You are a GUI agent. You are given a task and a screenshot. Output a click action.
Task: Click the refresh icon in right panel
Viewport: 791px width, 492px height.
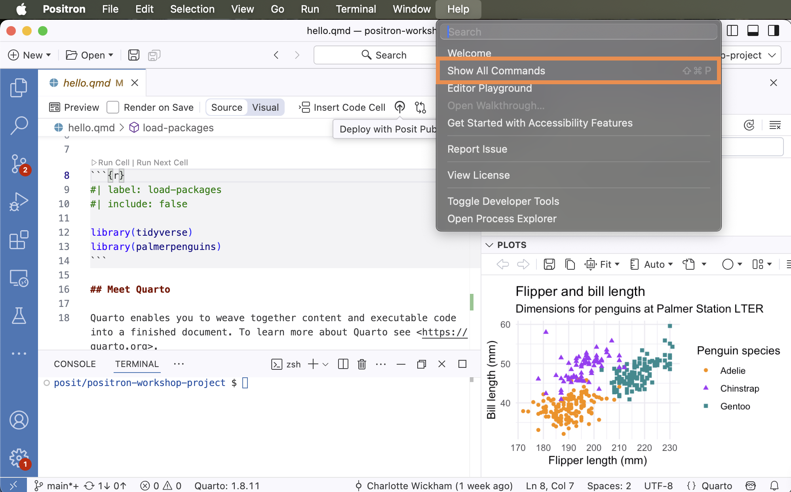(x=749, y=125)
